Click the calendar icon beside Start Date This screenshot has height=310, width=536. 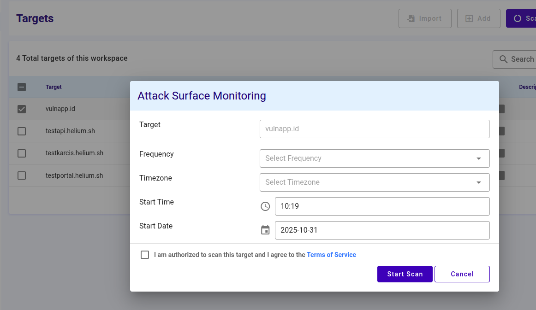(265, 229)
